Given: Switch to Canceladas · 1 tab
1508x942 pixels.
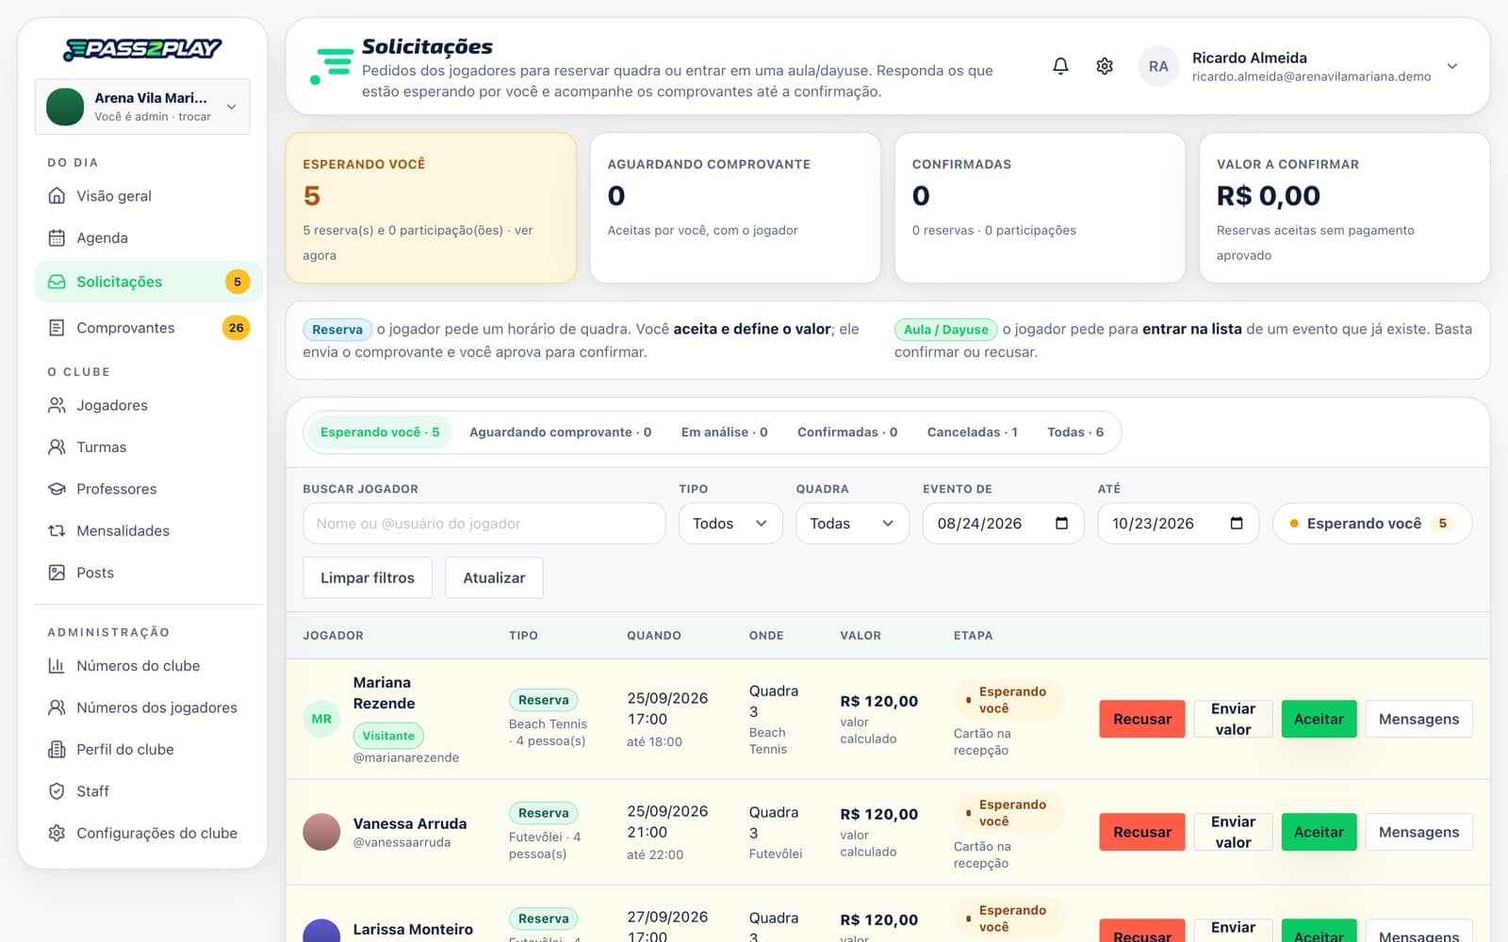Looking at the screenshot, I should point(972,431).
